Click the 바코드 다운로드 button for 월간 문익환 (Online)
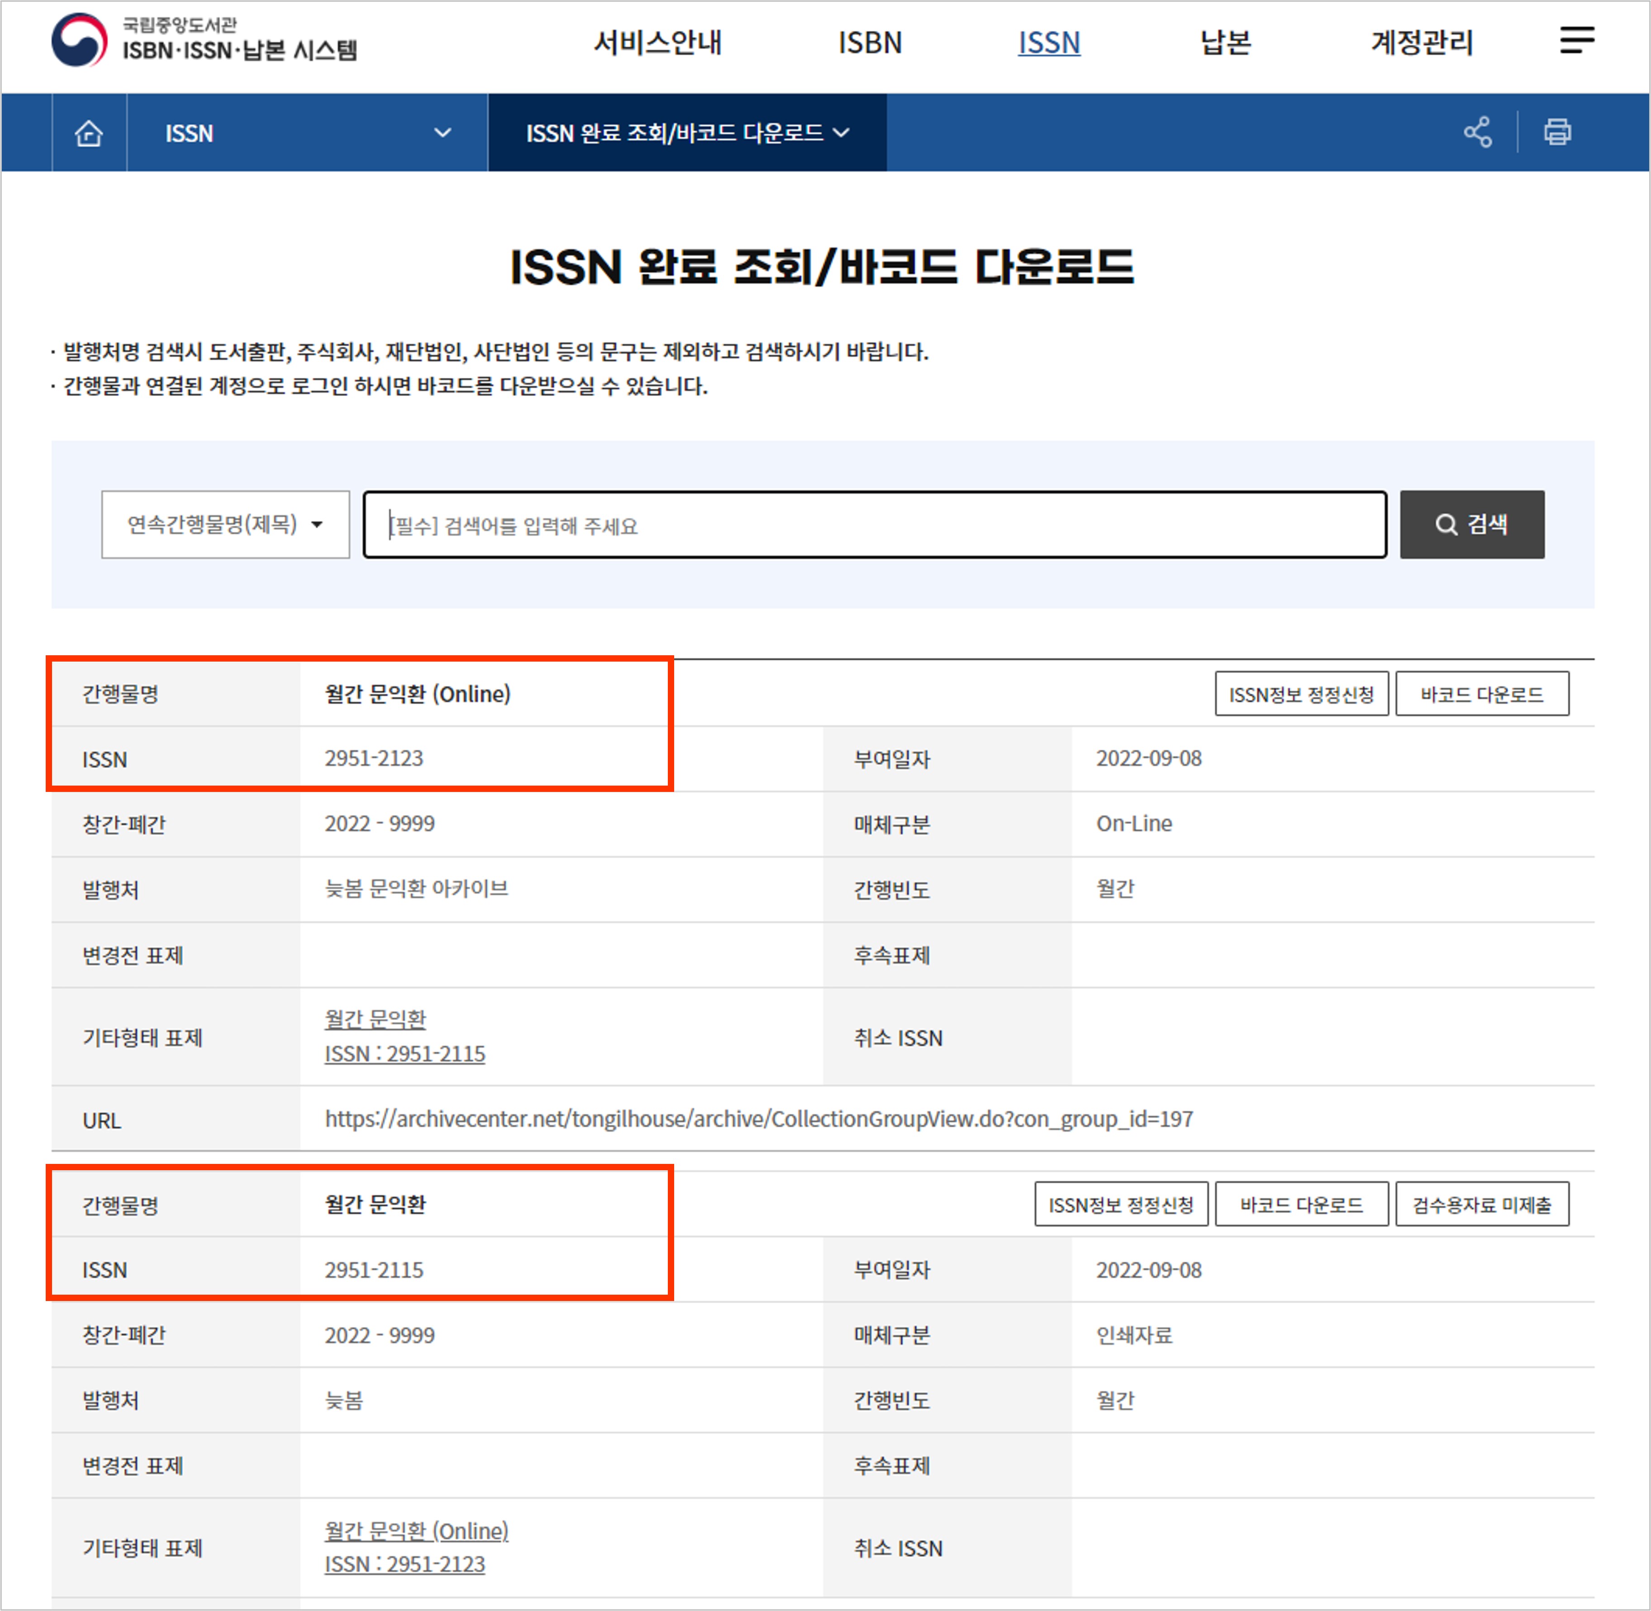The image size is (1651, 1611). click(1483, 694)
